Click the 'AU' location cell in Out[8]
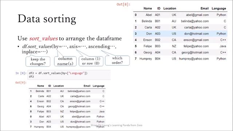 coord(174,21)
